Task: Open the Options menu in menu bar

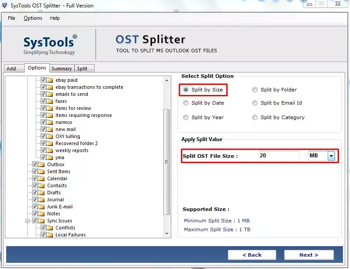Action: click(33, 18)
